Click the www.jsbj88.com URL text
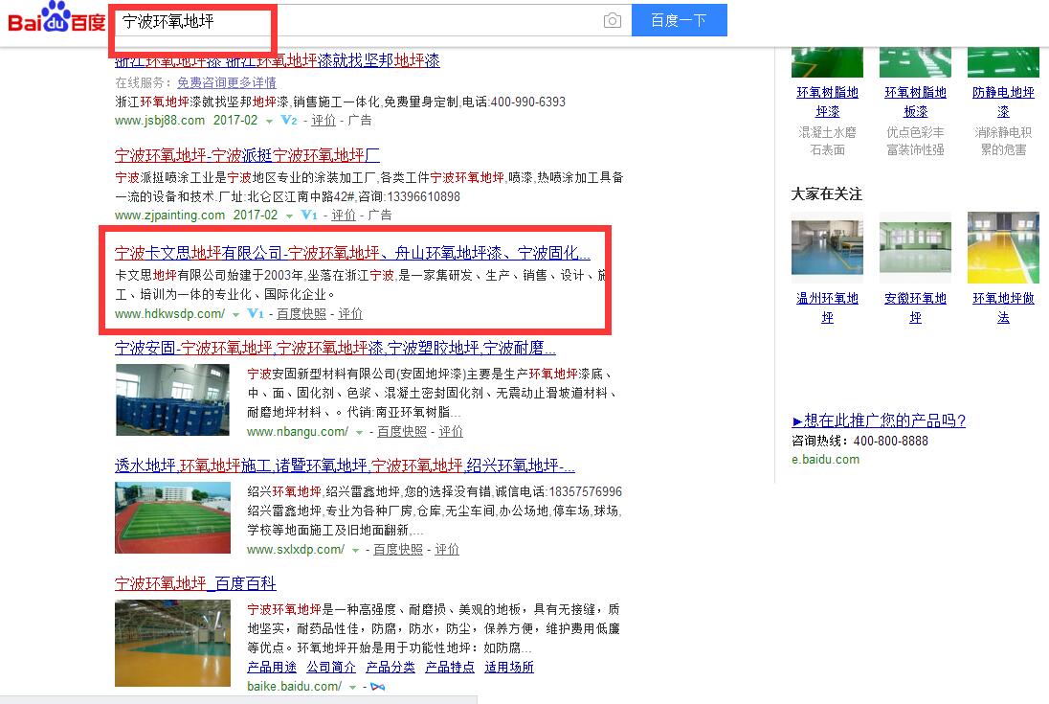 point(160,121)
